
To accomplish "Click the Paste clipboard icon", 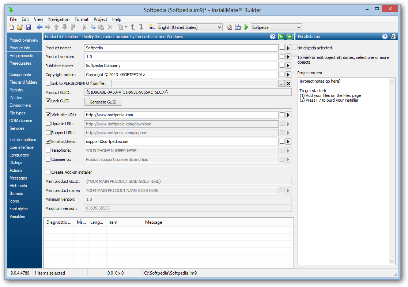I will click(x=101, y=27).
